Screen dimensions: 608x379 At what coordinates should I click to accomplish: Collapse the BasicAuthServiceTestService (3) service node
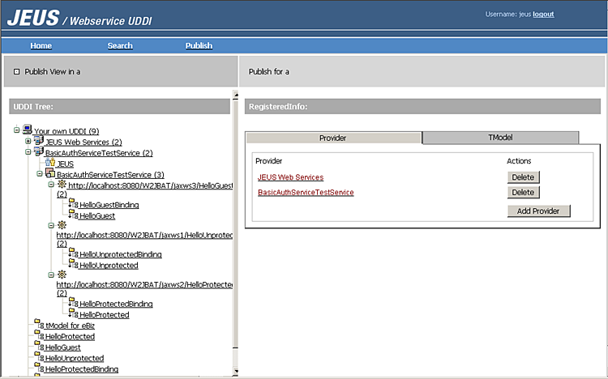click(x=39, y=173)
